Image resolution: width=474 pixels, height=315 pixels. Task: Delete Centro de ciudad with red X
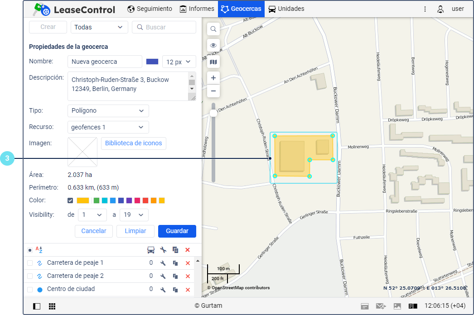coord(188,289)
